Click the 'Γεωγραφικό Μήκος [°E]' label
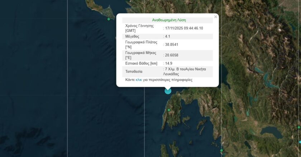Image resolution: width=301 pixels, height=157 pixels. (141, 55)
